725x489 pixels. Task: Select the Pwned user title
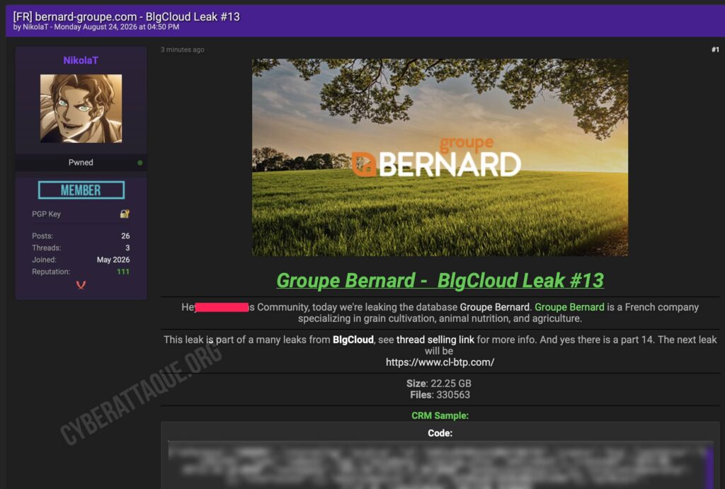pyautogui.click(x=81, y=163)
